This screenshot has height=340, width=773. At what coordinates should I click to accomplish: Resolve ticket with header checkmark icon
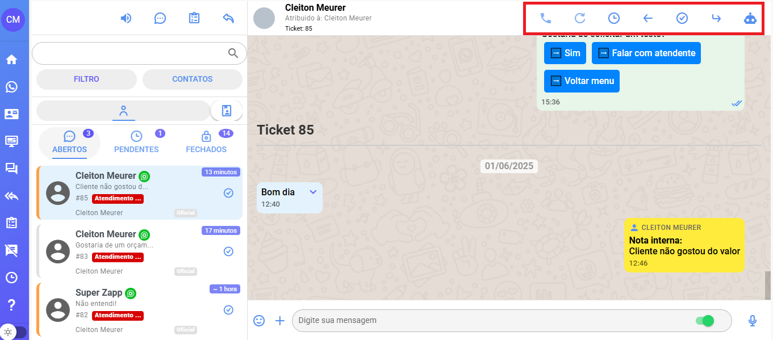click(682, 18)
